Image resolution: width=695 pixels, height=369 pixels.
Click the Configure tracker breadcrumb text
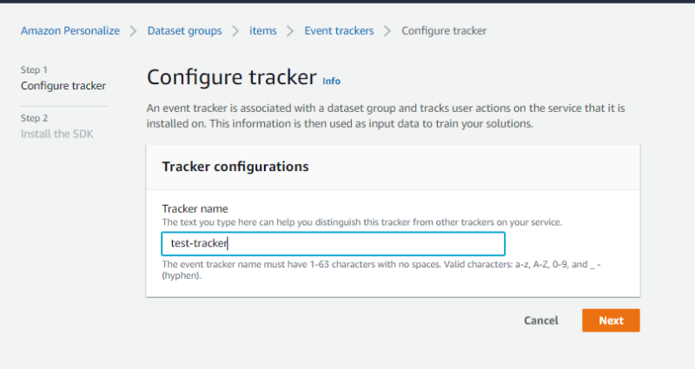[x=444, y=30]
